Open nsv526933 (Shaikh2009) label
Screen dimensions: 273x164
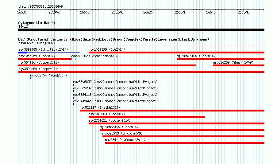click(x=122, y=133)
